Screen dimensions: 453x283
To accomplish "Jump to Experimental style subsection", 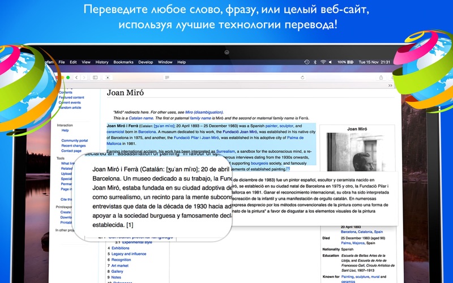I will click(137, 242).
